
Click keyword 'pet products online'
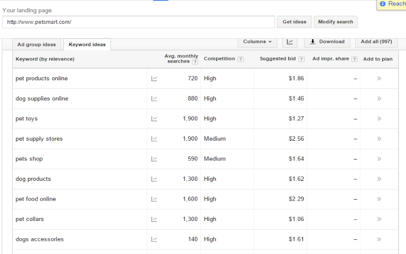(42, 78)
